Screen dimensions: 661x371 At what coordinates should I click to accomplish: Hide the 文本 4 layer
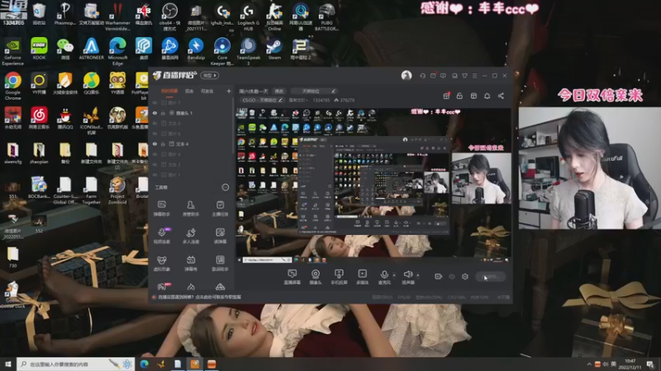pos(155,143)
